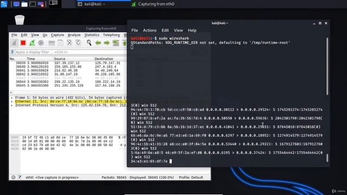Restart the current capture with green fin icon
The image size is (347, 195).
(32, 43)
